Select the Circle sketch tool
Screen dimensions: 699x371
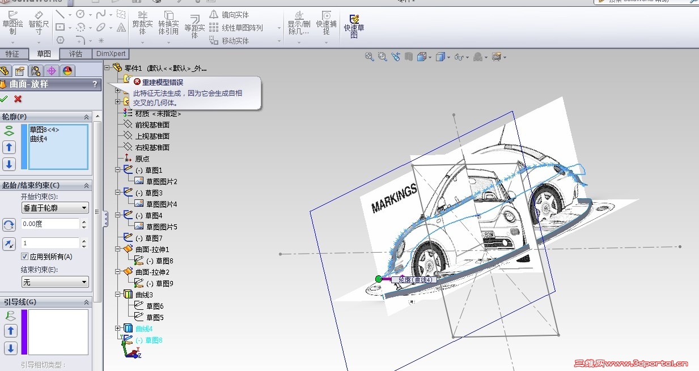81,14
